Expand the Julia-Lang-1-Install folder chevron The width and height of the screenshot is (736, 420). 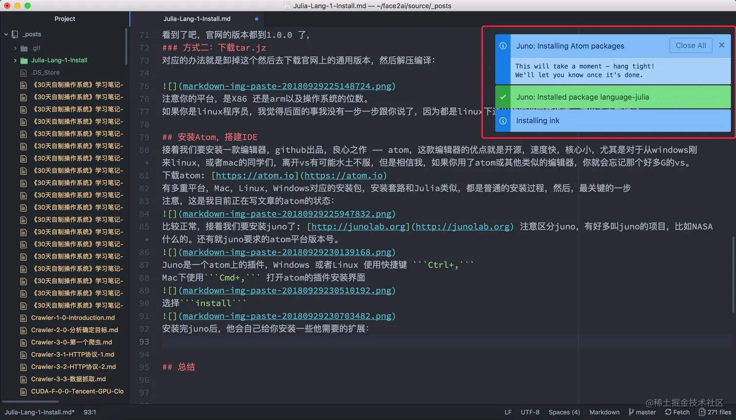pos(15,60)
